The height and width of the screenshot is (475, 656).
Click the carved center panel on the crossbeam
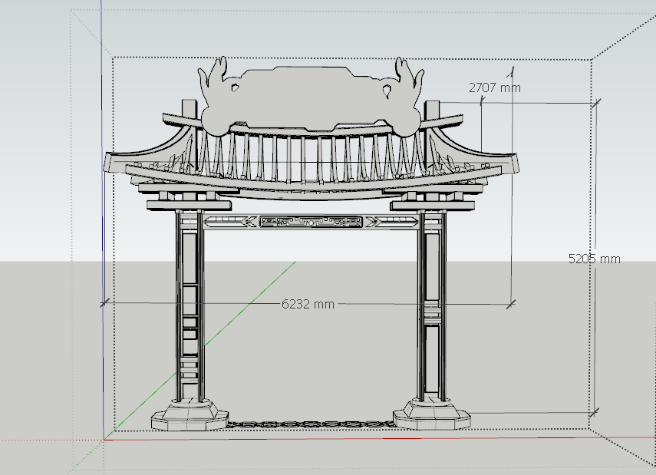point(311,222)
